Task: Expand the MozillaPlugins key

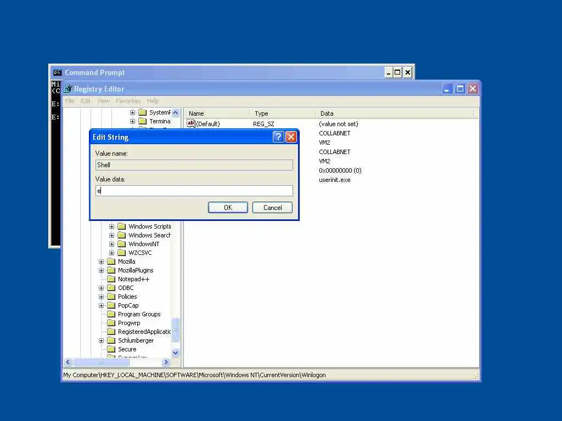Action: pyautogui.click(x=101, y=270)
